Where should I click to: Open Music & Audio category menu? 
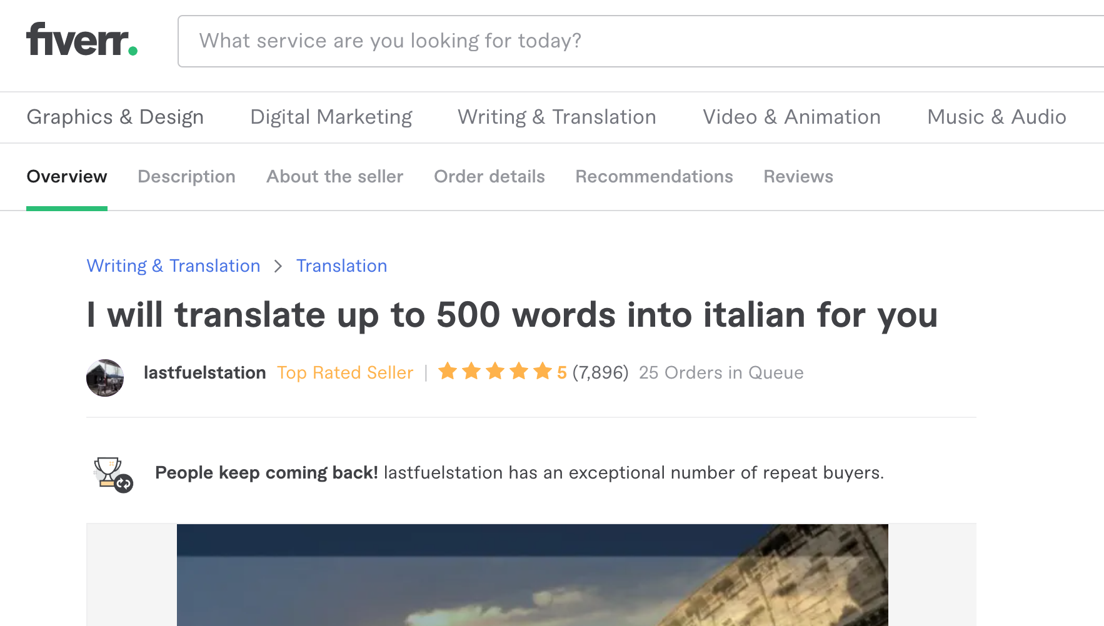[996, 117]
